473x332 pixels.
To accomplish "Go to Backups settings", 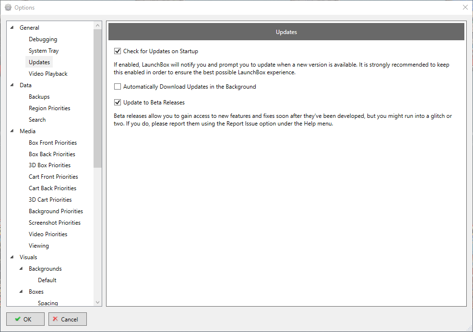I will click(39, 97).
